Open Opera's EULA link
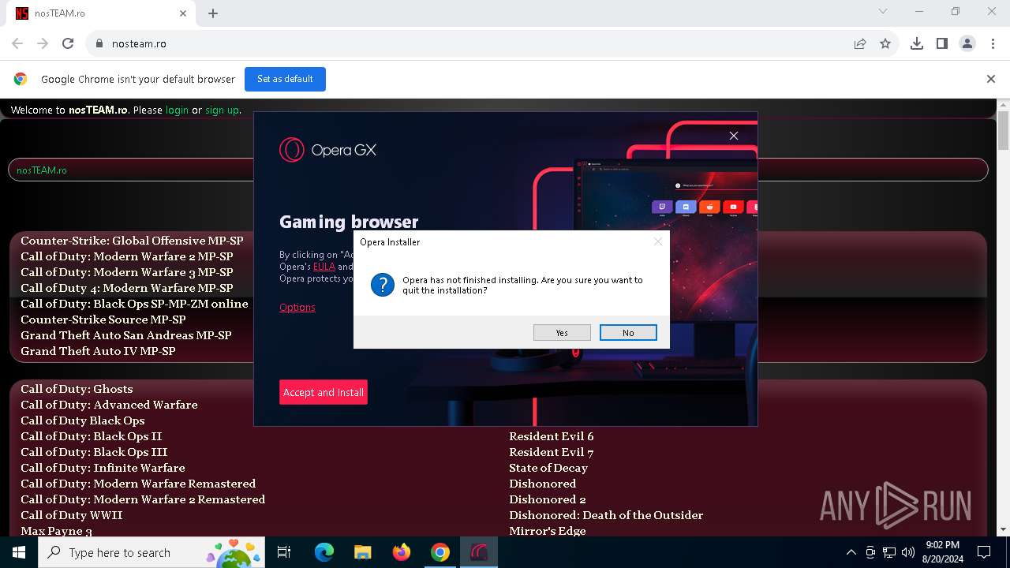 (324, 267)
